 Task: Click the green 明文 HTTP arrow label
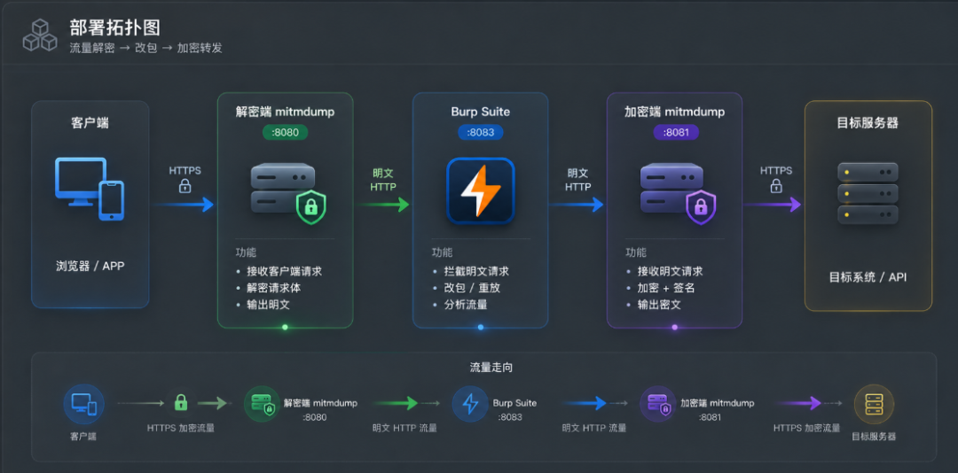[x=383, y=180]
